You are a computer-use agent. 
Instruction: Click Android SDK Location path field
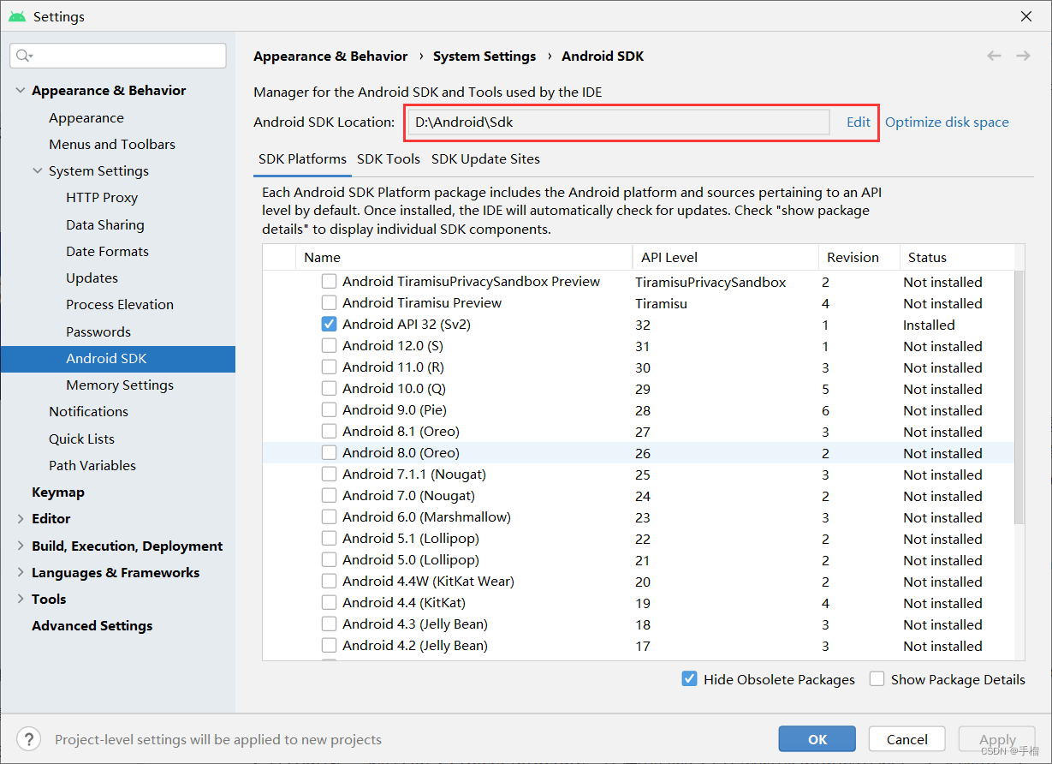618,122
